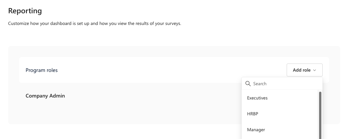Click the role list scrollbar thumb

(320, 115)
